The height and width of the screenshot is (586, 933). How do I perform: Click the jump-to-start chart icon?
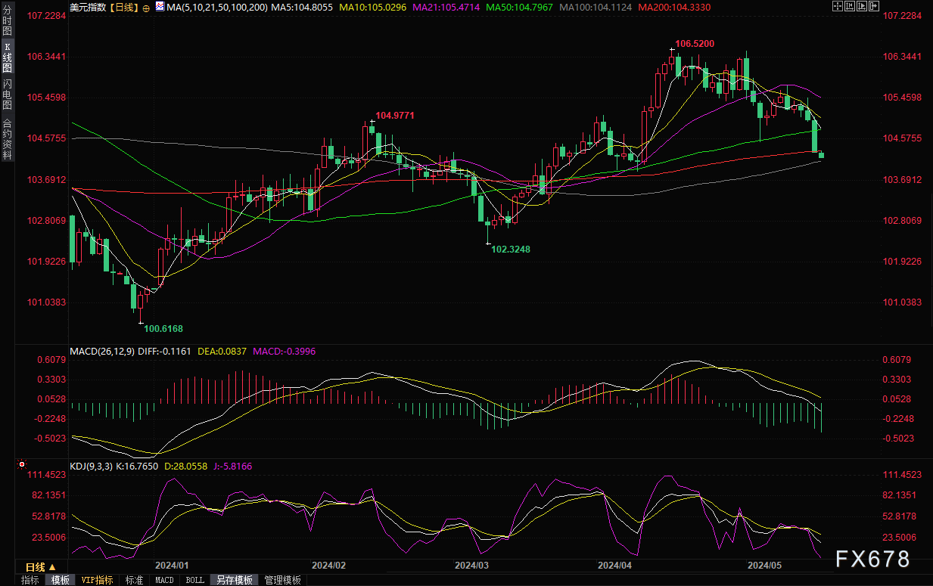click(850, 6)
